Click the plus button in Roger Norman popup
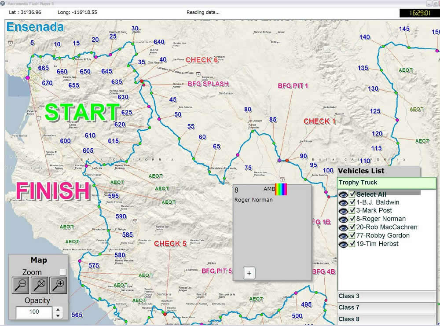 [x=249, y=273]
